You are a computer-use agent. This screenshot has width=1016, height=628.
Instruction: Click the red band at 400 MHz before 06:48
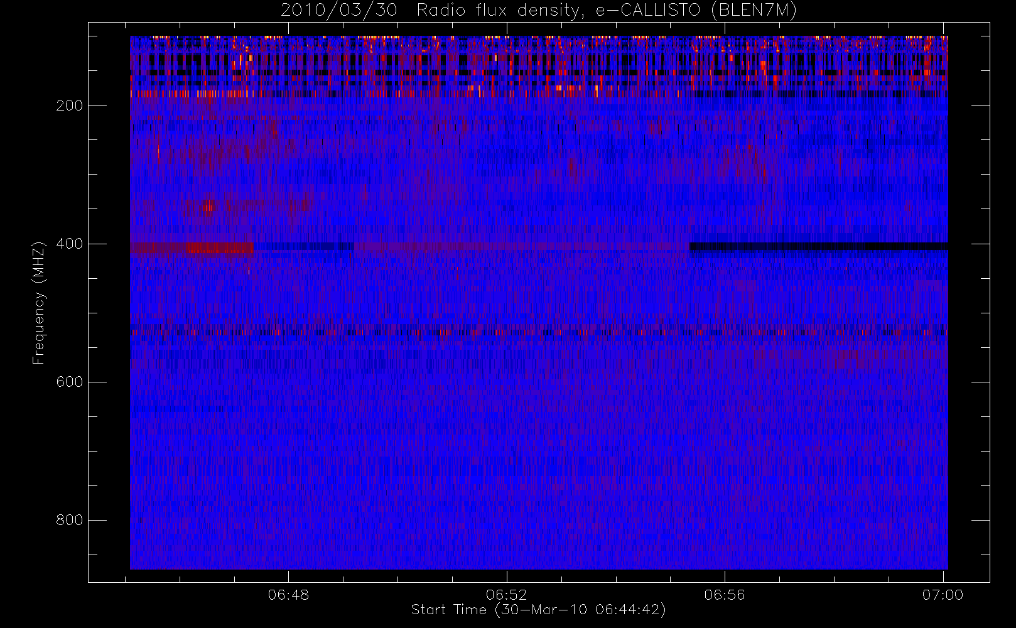pyautogui.click(x=192, y=249)
